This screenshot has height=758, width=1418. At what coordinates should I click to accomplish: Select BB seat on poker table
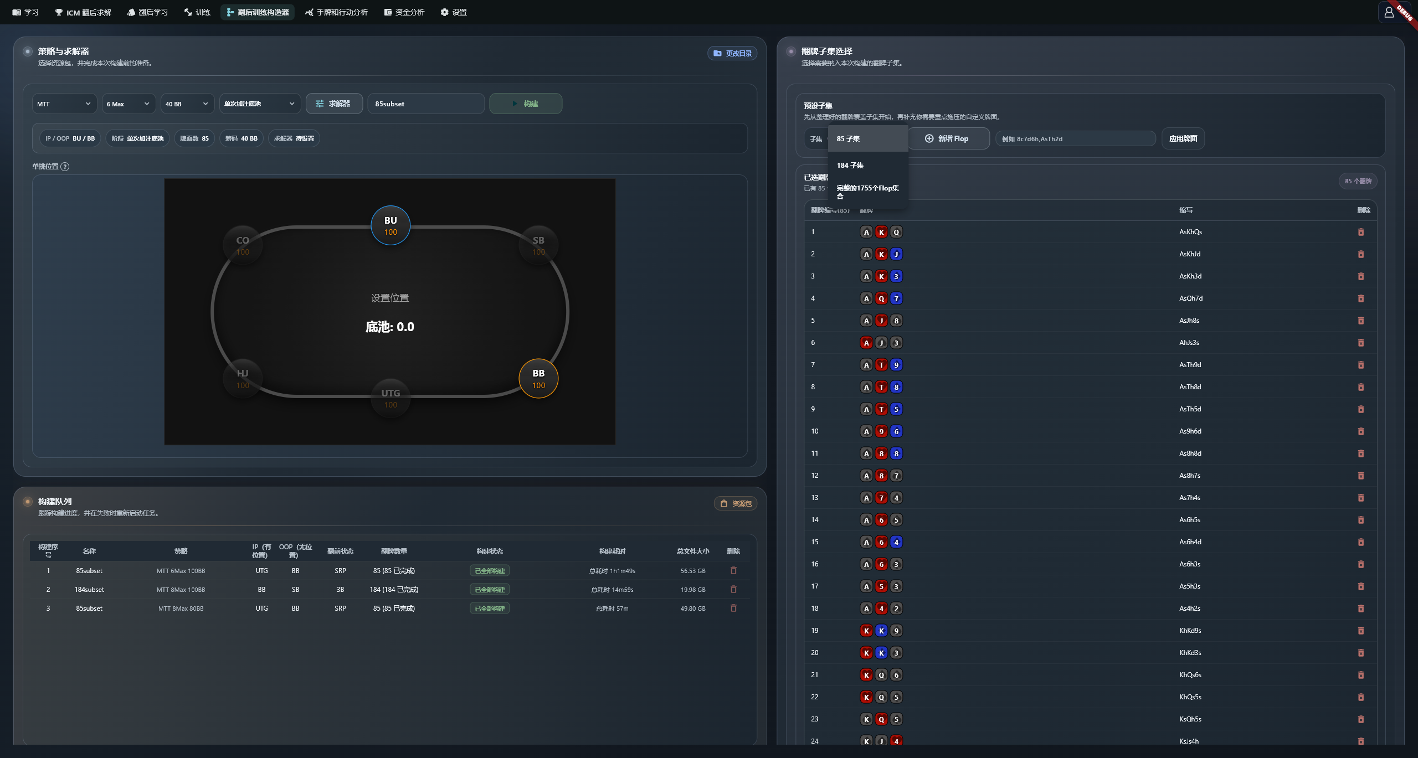[x=538, y=379]
